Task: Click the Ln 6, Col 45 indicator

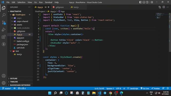Action: (x=99, y=89)
